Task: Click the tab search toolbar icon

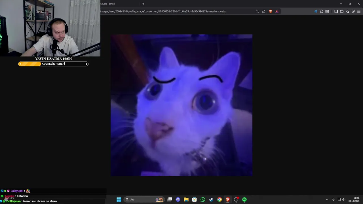Action: [327, 11]
